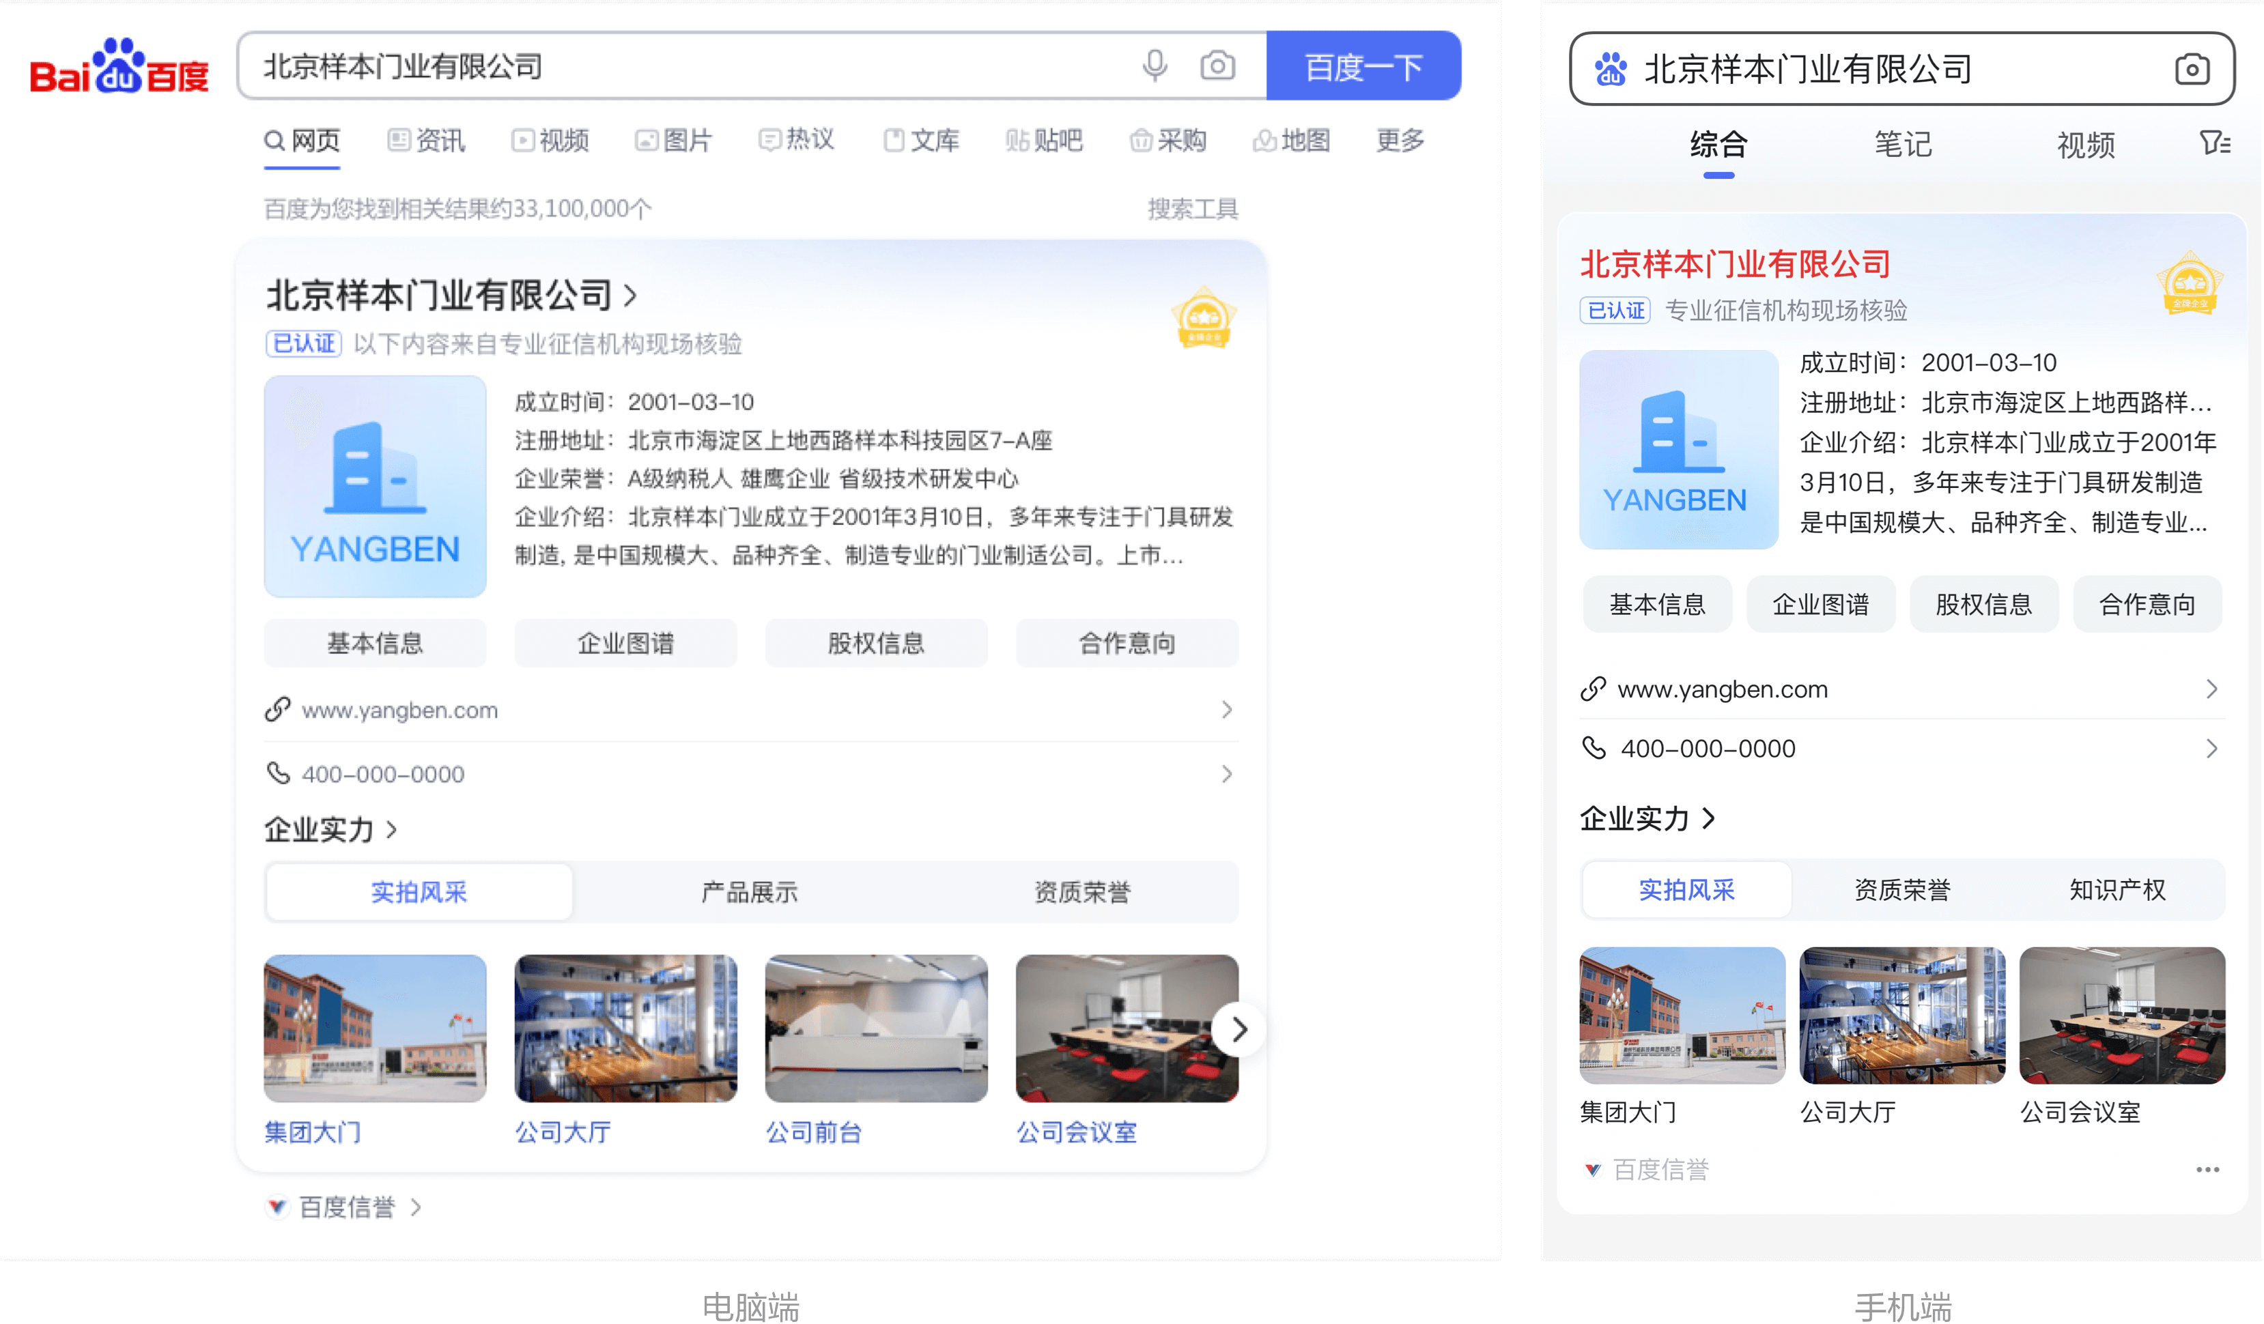This screenshot has width=2264, height=1324.
Task: Click the camera image search icon on desktop
Action: coord(1217,66)
